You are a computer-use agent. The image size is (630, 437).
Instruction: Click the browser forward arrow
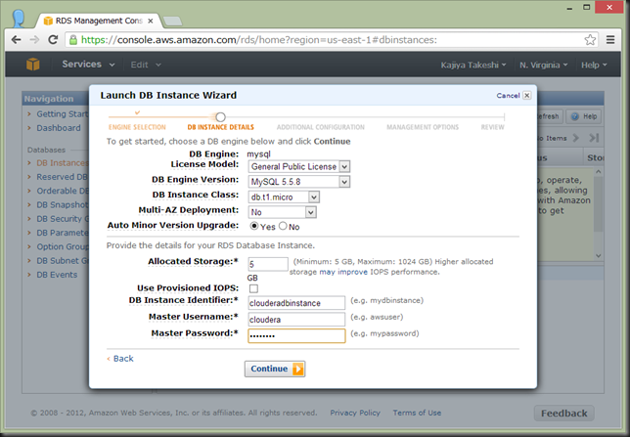click(x=34, y=40)
